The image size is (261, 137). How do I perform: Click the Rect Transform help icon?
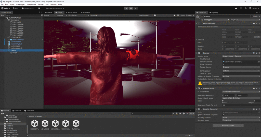coord(254,23)
